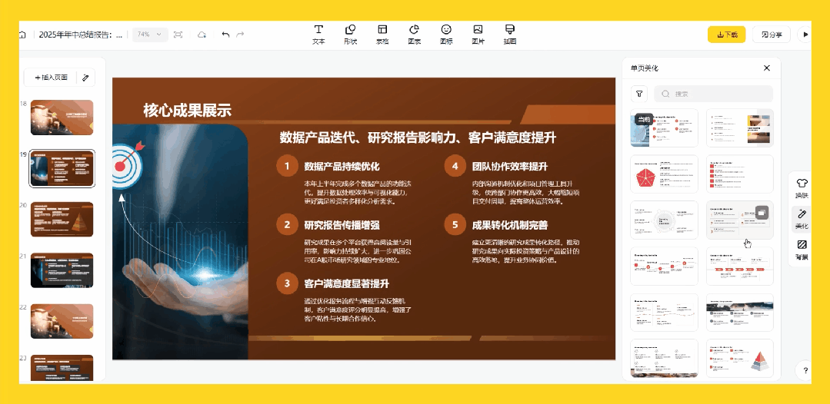Click the yellow 下载 download button
Screen dimensions: 830x404
coord(726,35)
